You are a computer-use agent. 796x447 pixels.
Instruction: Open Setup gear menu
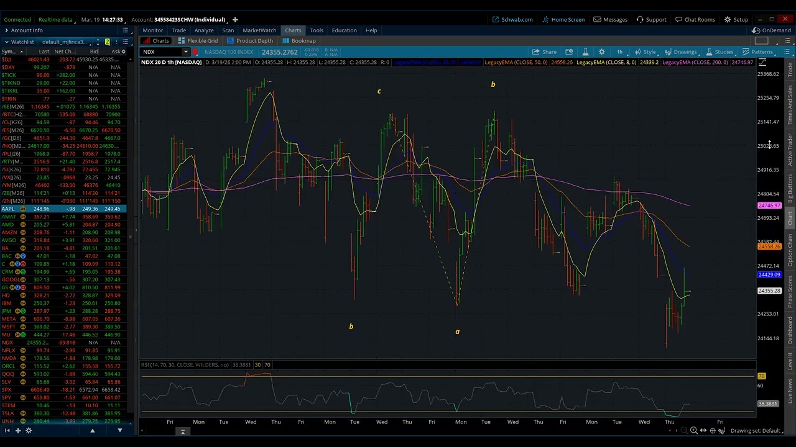[x=736, y=19]
